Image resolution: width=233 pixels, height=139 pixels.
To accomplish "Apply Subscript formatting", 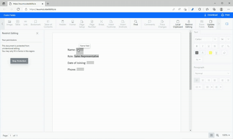I will (x=228, y=46).
